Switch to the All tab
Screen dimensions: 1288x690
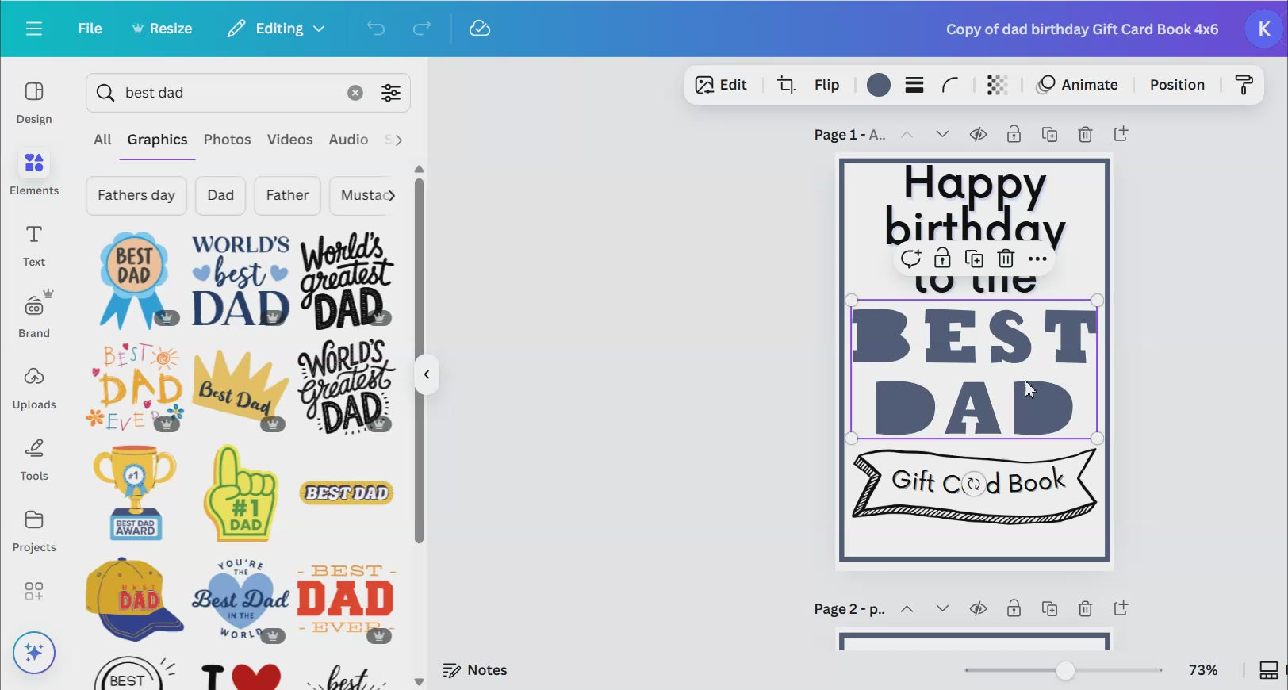[102, 140]
